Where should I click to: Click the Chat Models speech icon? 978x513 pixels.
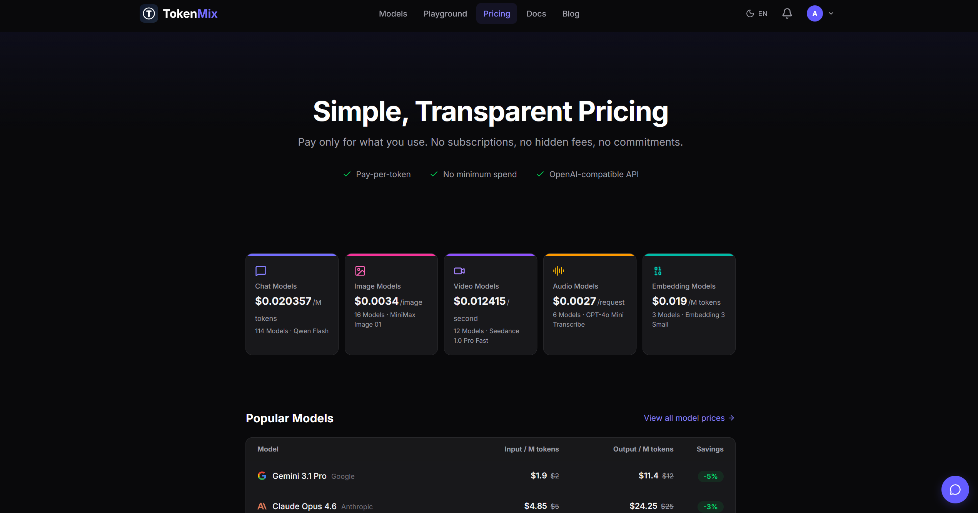coord(261,271)
